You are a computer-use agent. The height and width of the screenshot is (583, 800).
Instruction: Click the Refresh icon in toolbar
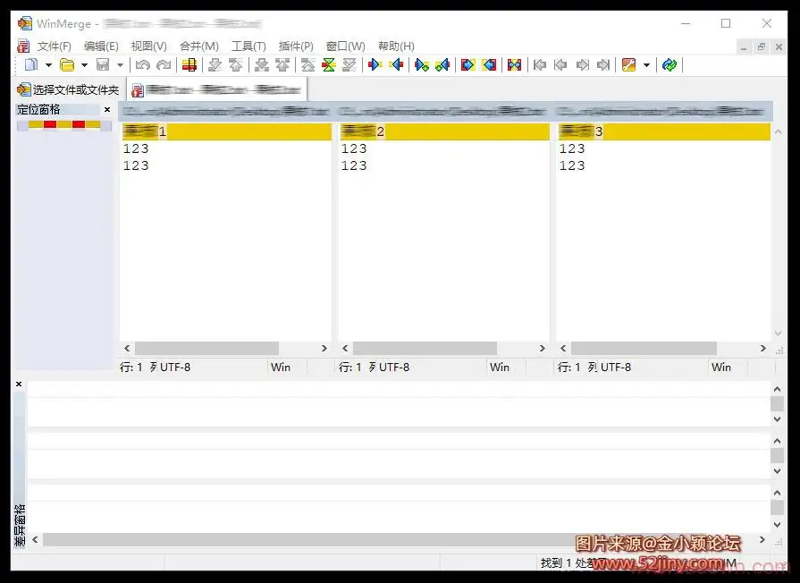(669, 64)
